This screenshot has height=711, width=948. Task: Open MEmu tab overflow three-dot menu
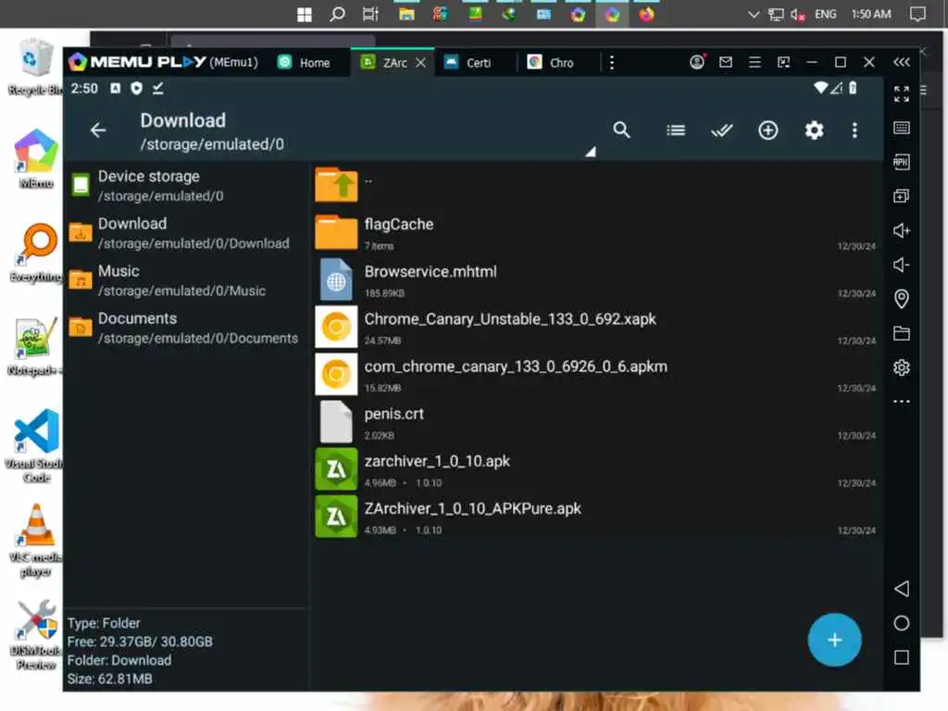tap(612, 62)
